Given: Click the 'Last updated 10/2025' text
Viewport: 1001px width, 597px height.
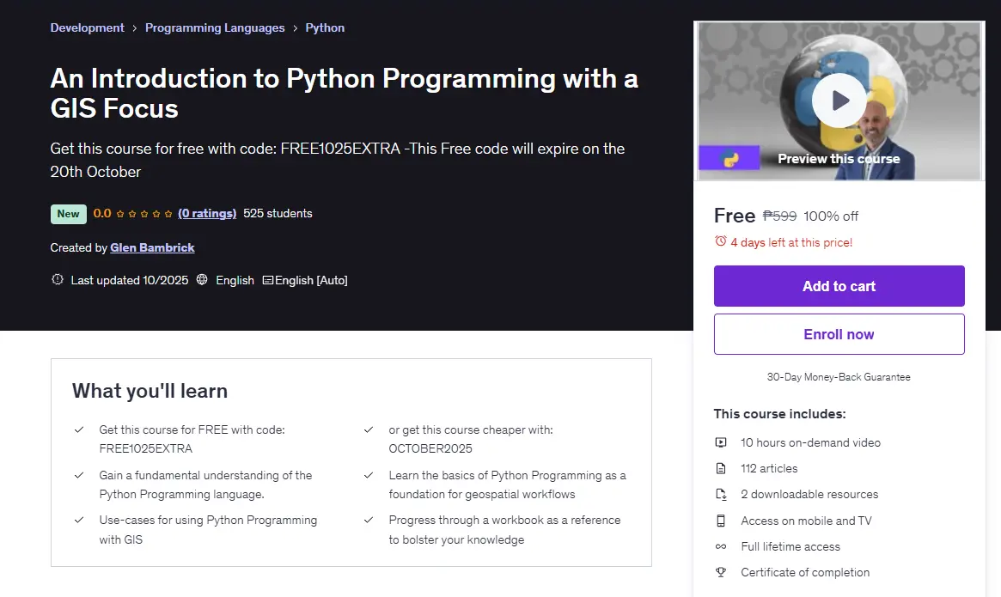Looking at the screenshot, I should click(130, 280).
